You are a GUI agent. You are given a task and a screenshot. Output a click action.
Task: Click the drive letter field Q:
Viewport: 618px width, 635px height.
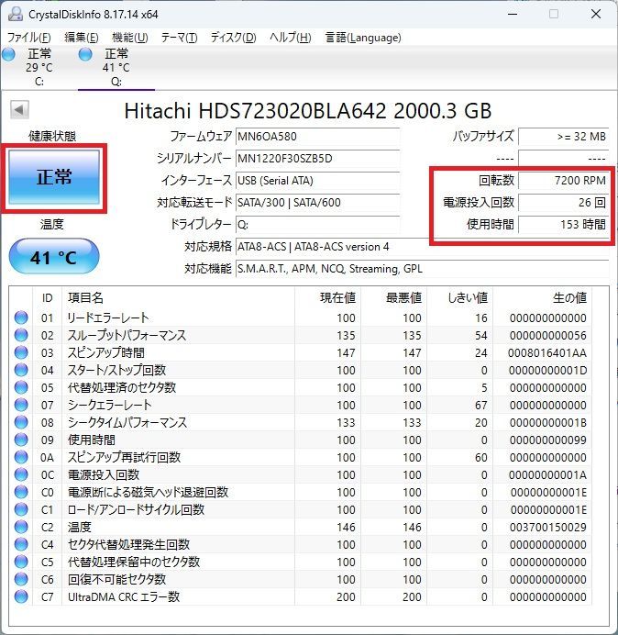[317, 224]
